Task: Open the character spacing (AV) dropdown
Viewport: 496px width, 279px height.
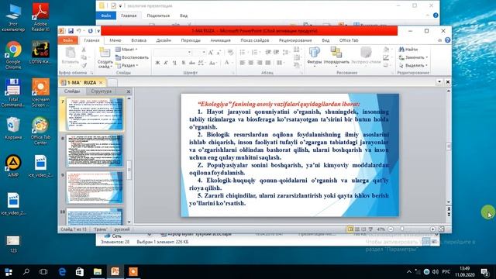Action: (201, 63)
